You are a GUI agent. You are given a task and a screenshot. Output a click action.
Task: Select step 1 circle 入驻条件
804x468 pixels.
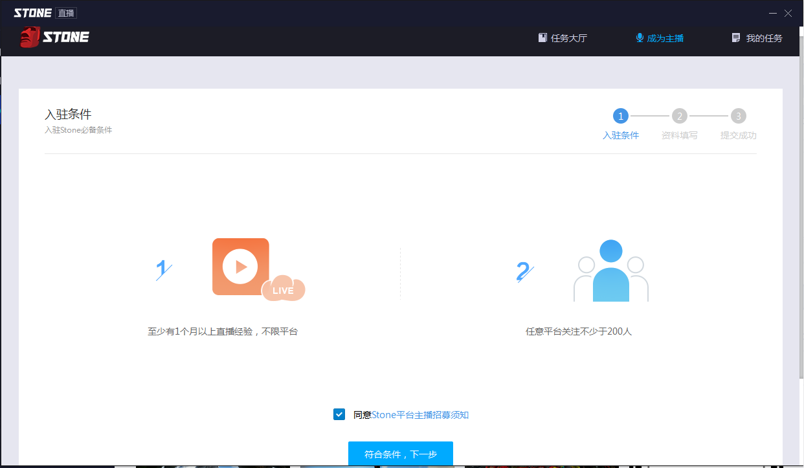click(620, 117)
